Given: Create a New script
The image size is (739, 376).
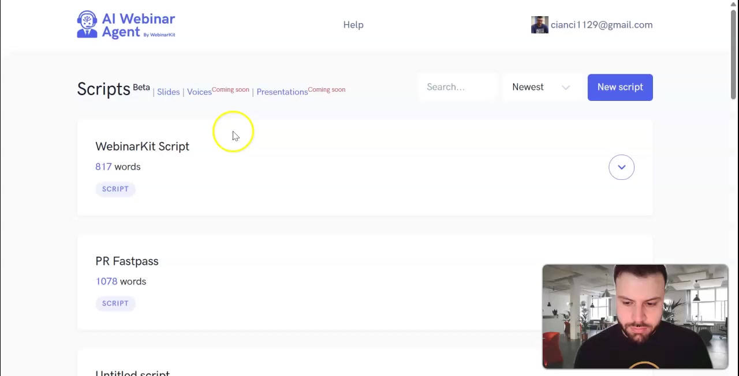Looking at the screenshot, I should click(620, 87).
